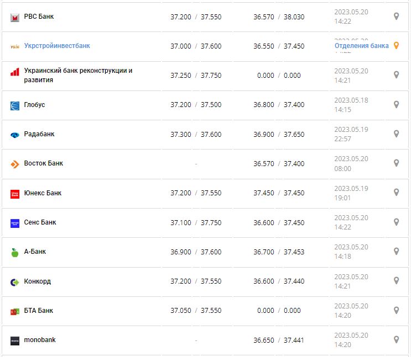Click the map pin for РВС Банк

[396, 17]
